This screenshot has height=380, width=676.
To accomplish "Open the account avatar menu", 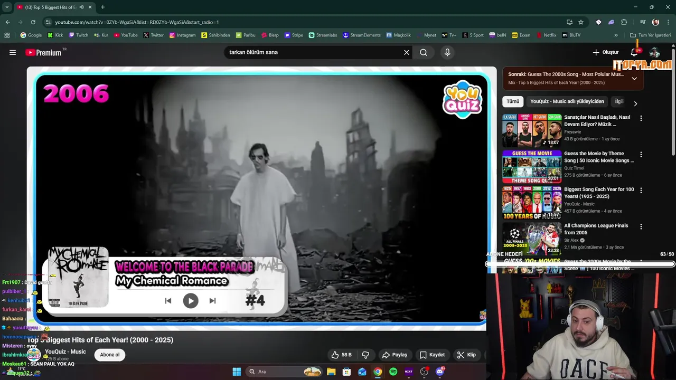I will [x=654, y=52].
